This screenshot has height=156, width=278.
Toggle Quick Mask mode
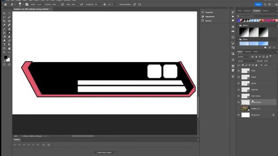(4, 65)
